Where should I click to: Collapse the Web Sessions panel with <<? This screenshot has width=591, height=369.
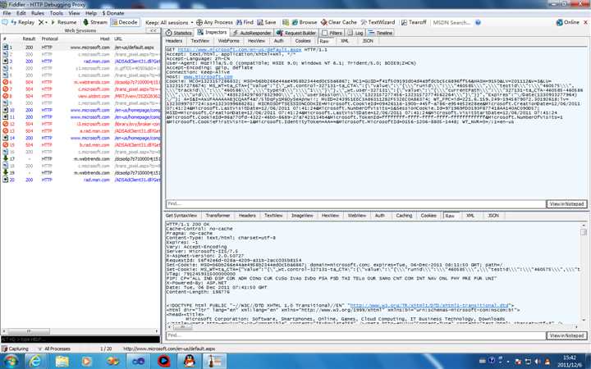click(x=153, y=30)
